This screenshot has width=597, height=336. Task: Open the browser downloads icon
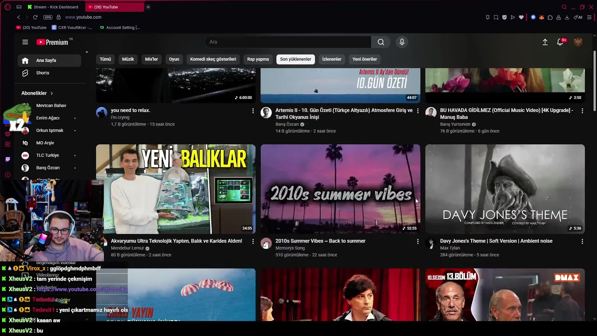567,17
